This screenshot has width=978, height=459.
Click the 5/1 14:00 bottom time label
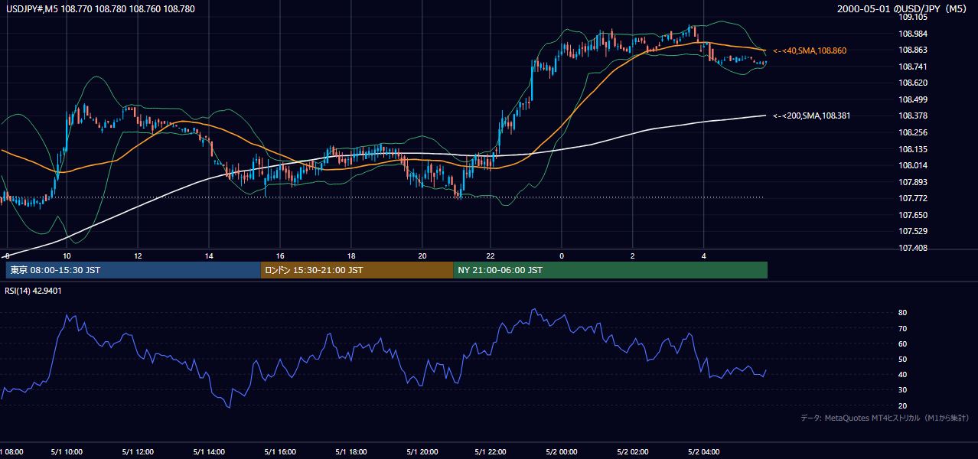click(x=208, y=451)
